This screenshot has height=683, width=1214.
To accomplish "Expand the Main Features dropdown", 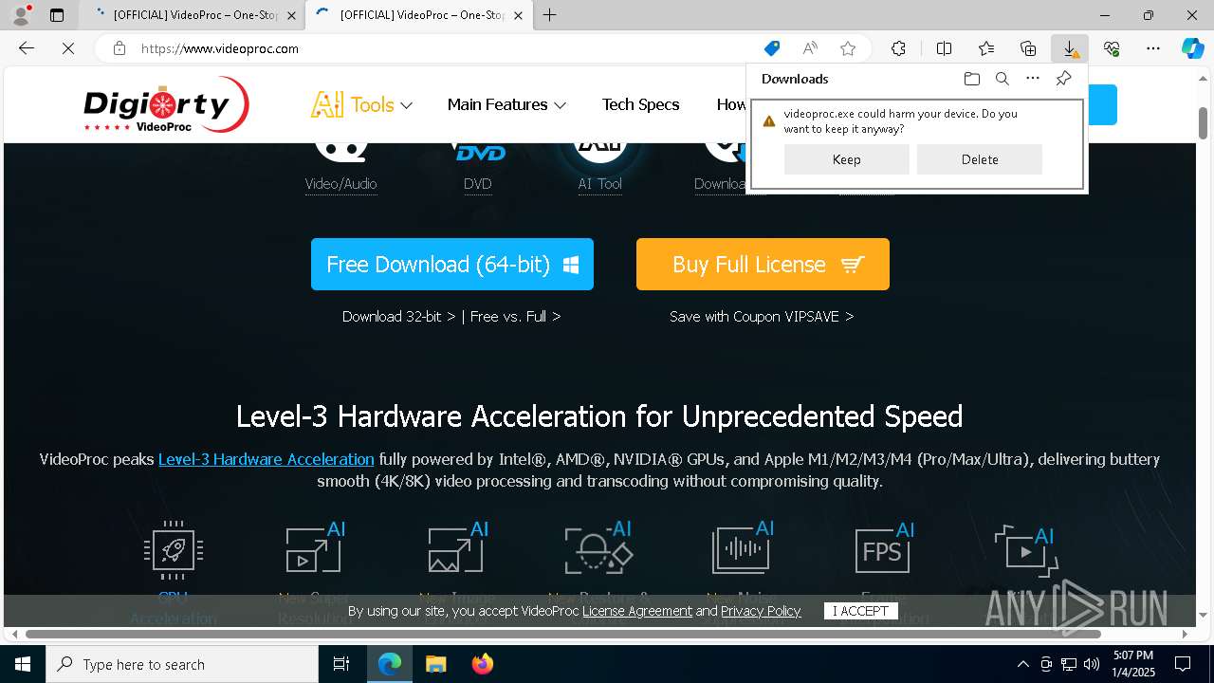I will click(506, 104).
